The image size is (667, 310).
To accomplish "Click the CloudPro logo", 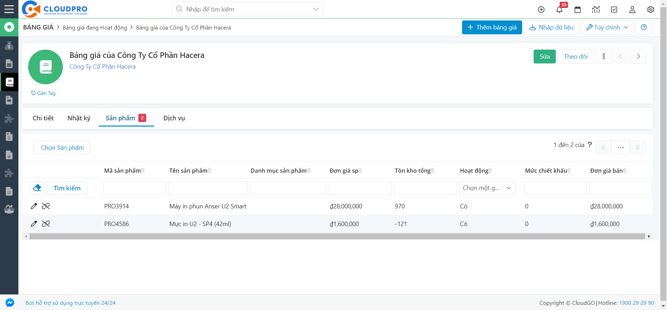I will 55,9.
